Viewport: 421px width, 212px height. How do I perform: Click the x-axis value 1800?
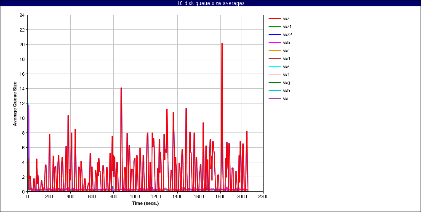(221, 196)
